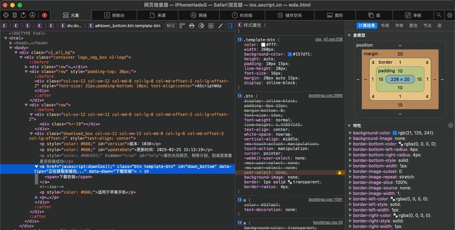
Task: Click the appearance contrast icon
Action: (201, 25)
